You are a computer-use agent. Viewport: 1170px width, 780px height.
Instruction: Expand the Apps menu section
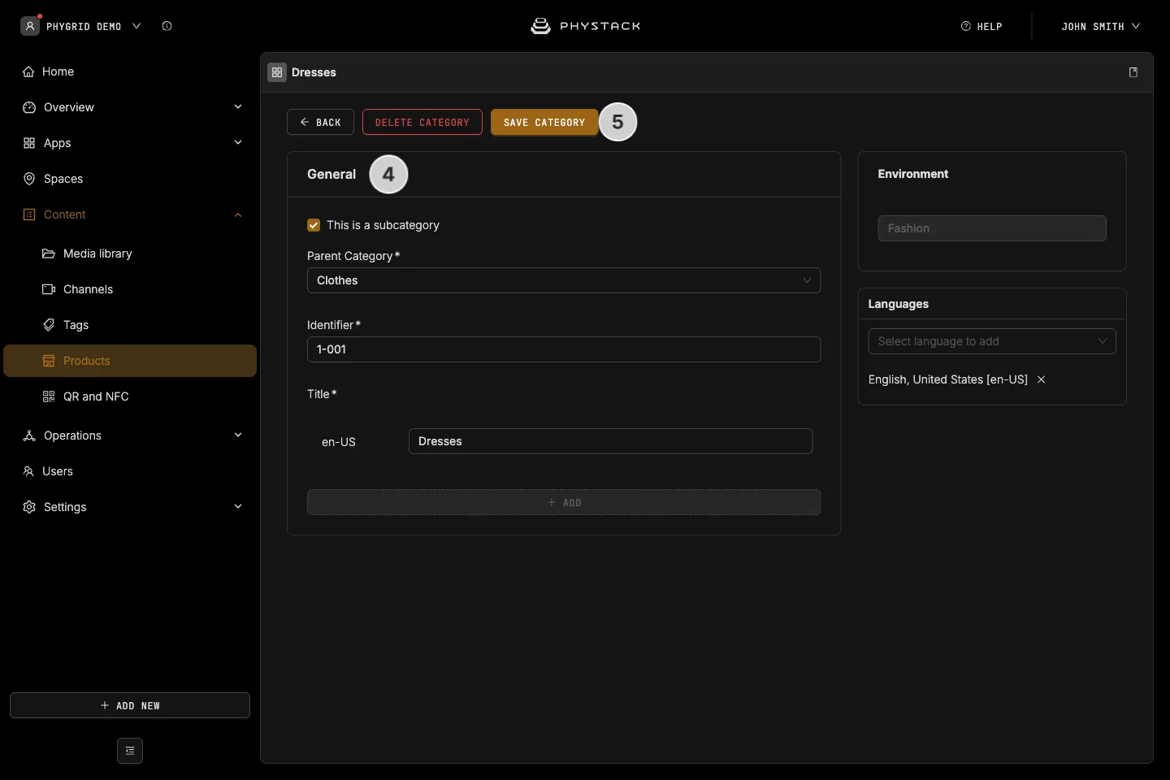pyautogui.click(x=130, y=143)
